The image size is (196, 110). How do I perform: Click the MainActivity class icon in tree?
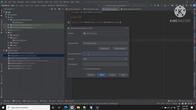coord(13,22)
